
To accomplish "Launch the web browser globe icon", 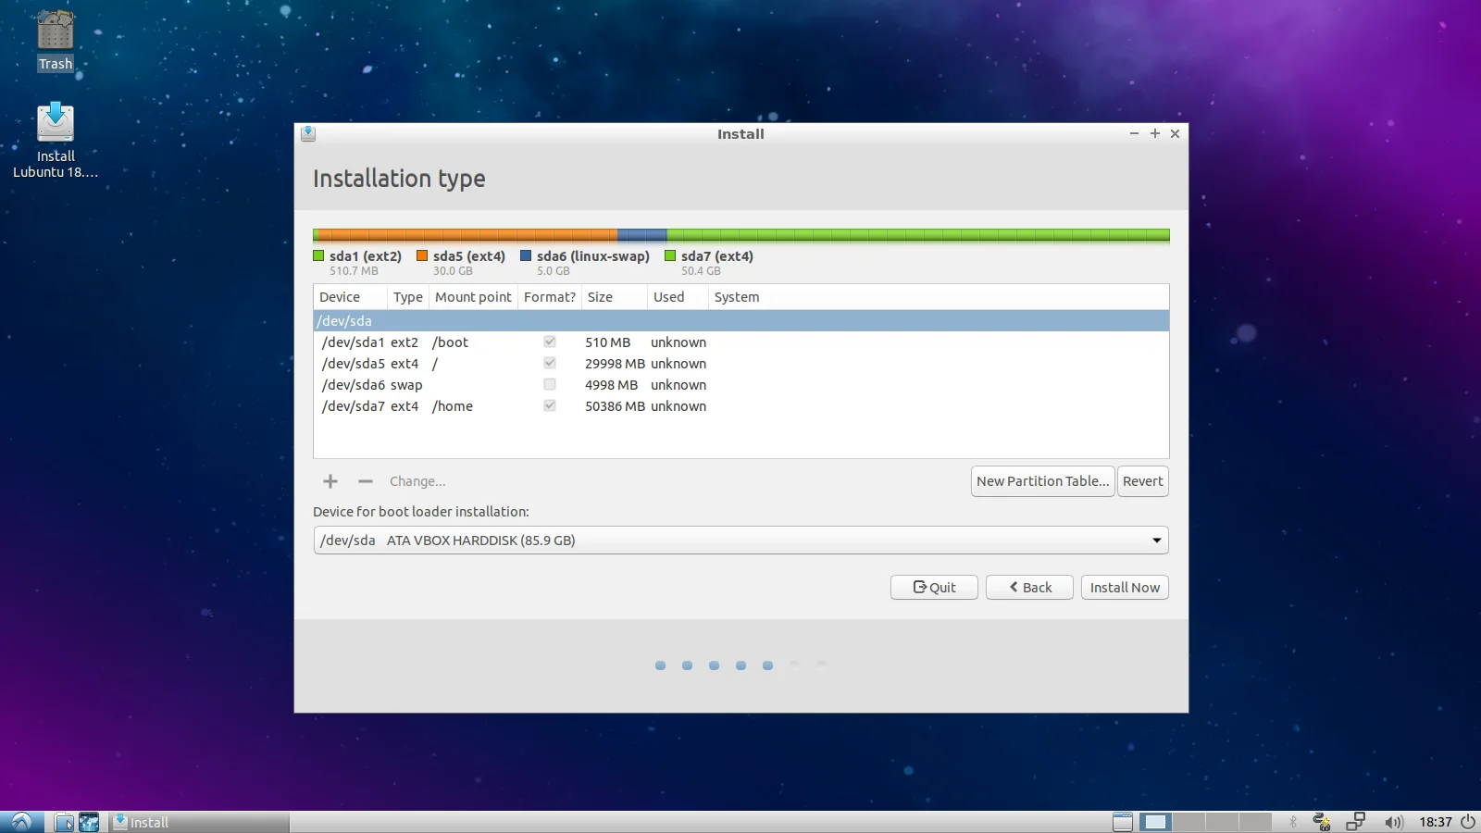I will (89, 822).
